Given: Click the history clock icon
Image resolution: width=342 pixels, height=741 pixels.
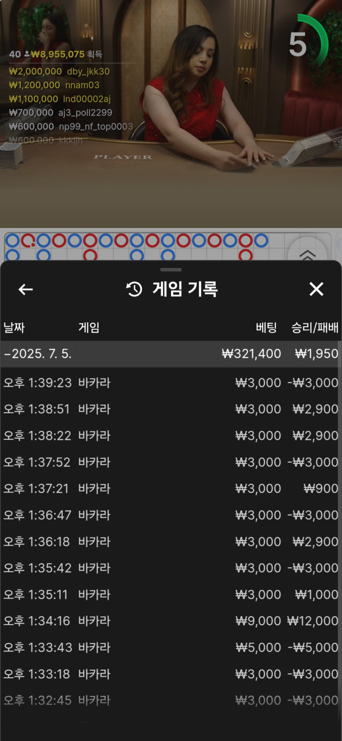Looking at the screenshot, I should tap(134, 290).
